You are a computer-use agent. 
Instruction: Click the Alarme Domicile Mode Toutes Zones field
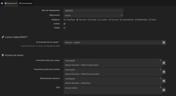pyautogui.click(x=113, y=65)
